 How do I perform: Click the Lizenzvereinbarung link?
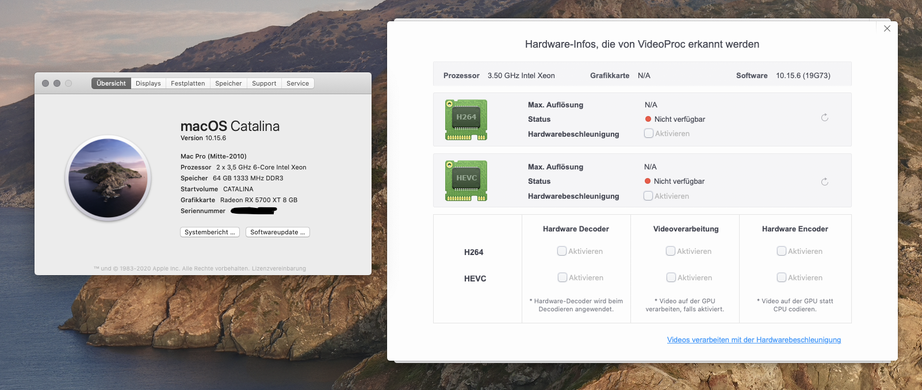pos(279,268)
